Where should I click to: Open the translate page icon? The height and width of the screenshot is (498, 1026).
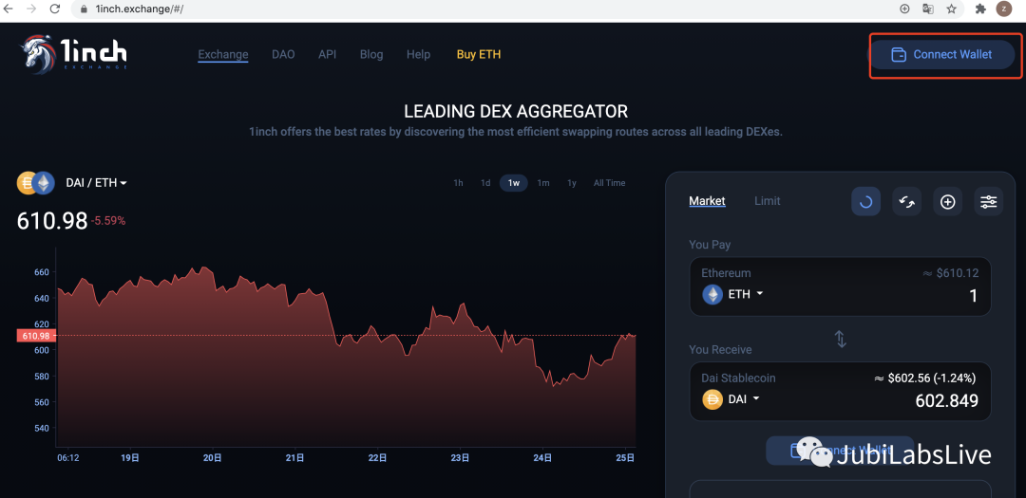coord(928,9)
